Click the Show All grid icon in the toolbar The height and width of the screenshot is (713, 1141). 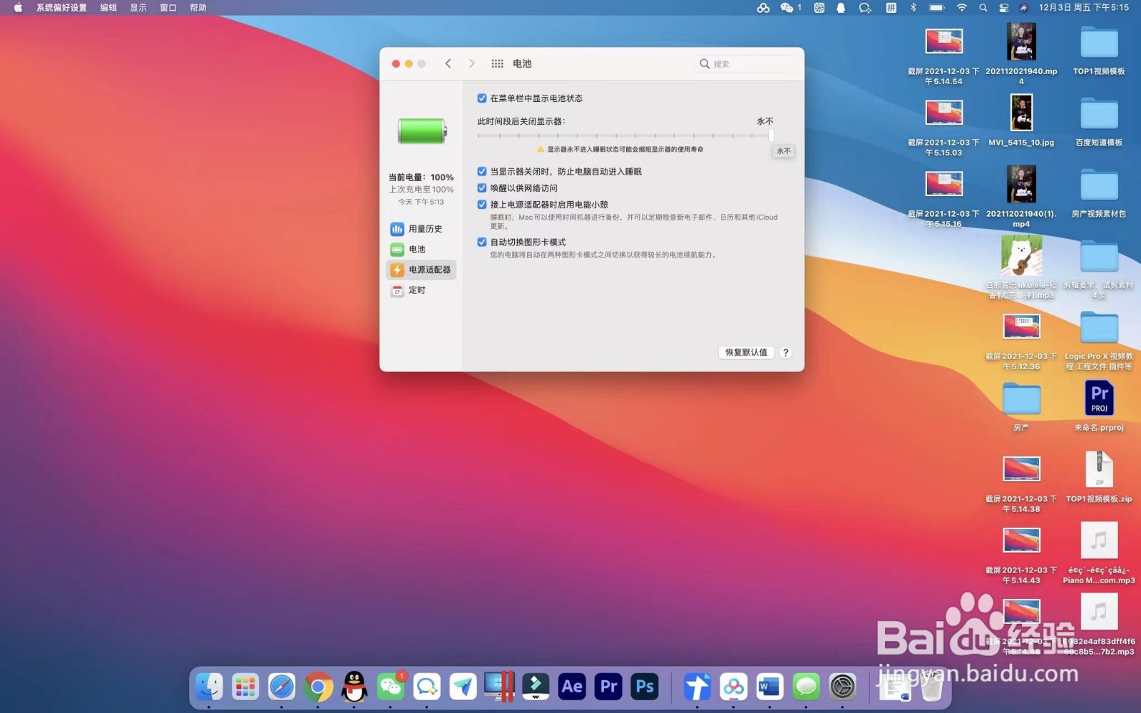tap(497, 63)
